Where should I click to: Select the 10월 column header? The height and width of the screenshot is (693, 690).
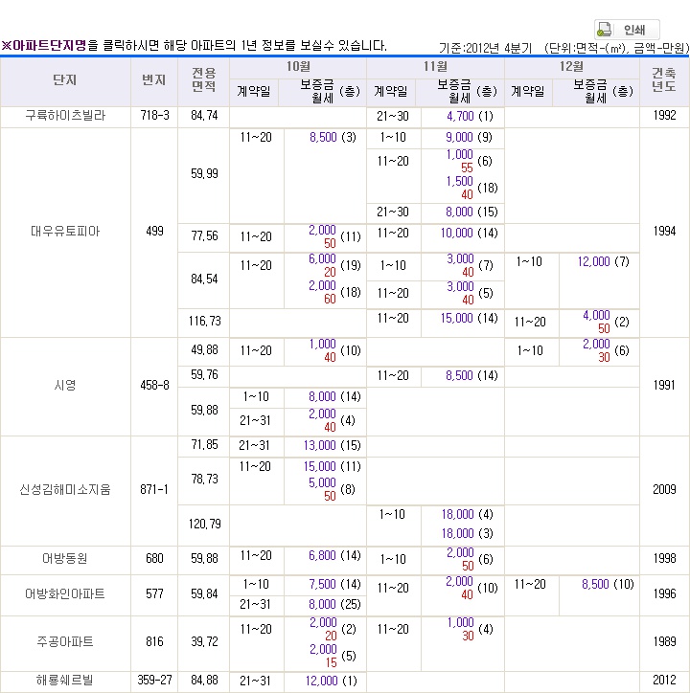click(298, 67)
